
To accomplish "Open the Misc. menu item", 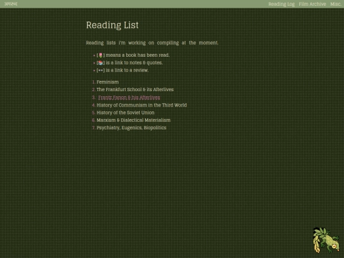I will coord(336,4).
